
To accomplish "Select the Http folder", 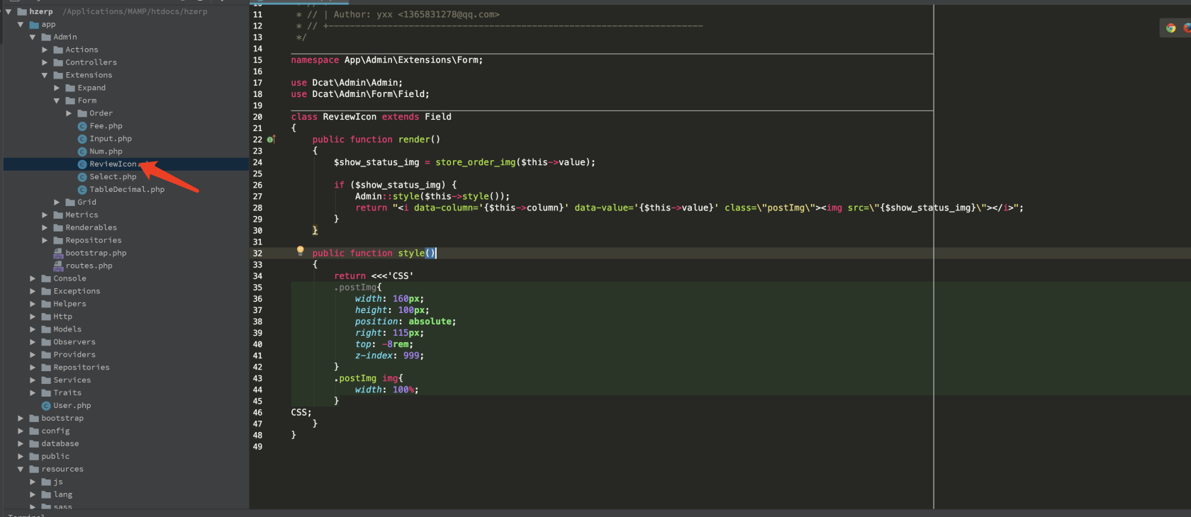I will coord(62,317).
